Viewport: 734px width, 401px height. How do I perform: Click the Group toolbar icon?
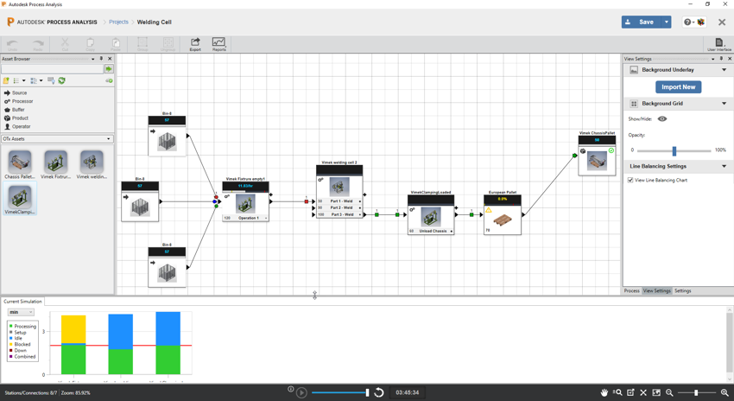click(x=142, y=44)
